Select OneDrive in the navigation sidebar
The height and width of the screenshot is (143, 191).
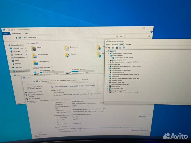click(x=18, y=67)
